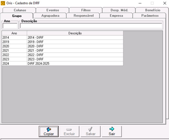Select the '2022 - DIRF' description cell
The width and height of the screenshot is (169, 140).
click(75, 55)
